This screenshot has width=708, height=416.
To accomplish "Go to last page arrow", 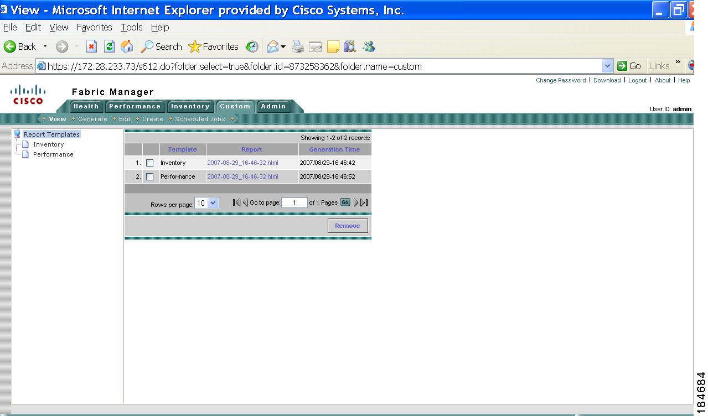I will click(364, 202).
